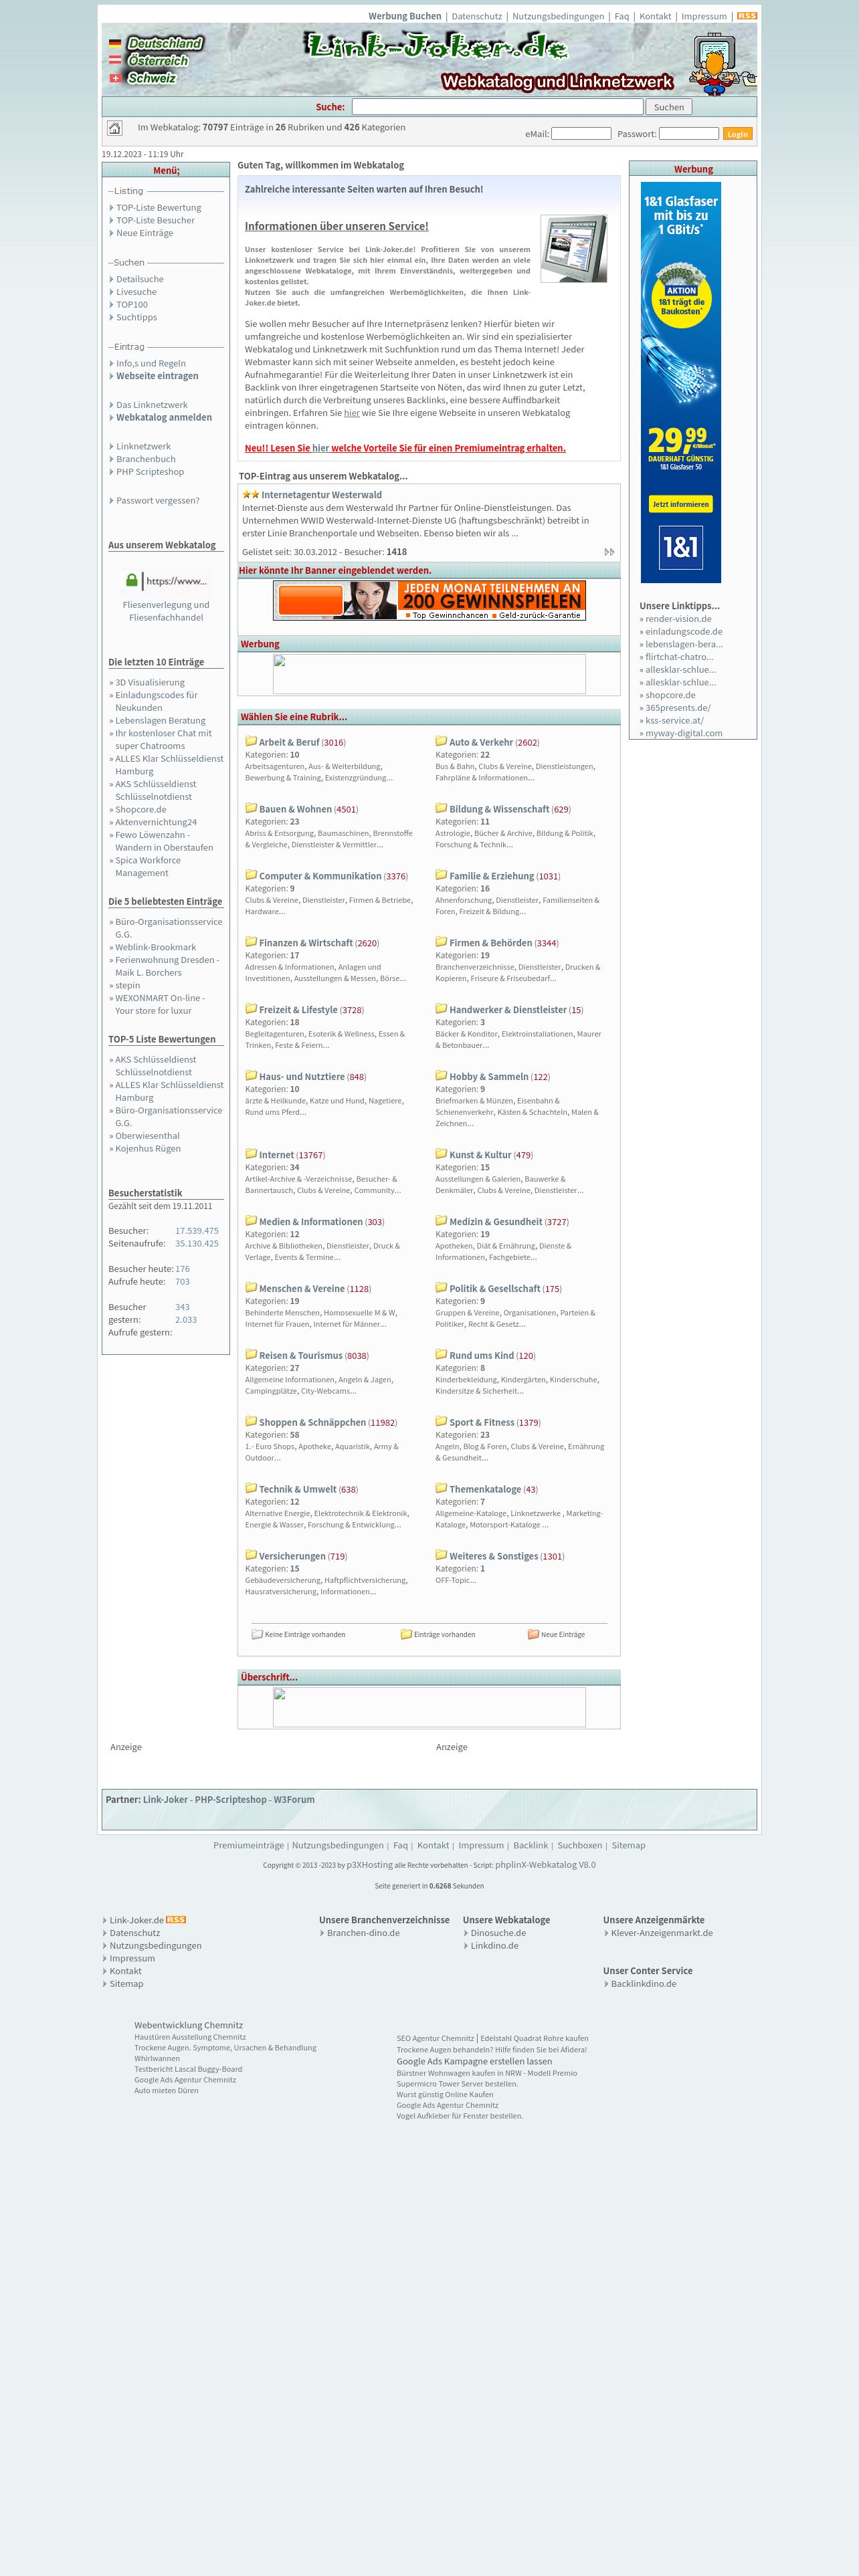Focus the eMail login field
The width and height of the screenshot is (859, 2576).
pyautogui.click(x=581, y=133)
